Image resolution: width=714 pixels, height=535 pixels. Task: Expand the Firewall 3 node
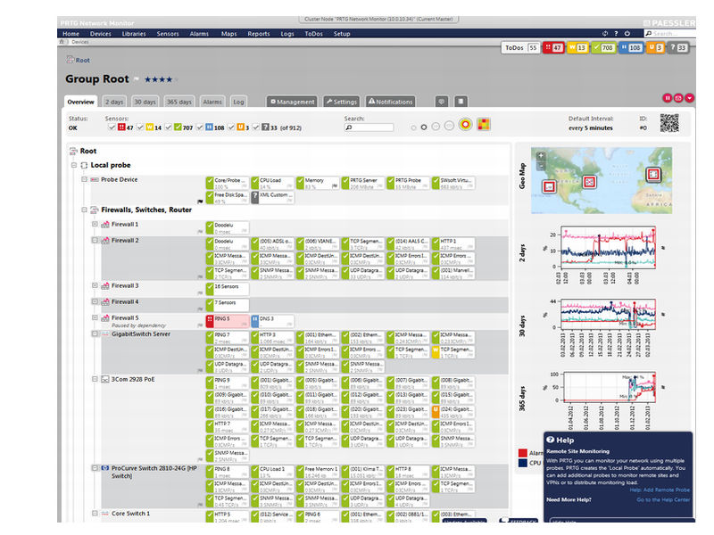[x=95, y=285]
